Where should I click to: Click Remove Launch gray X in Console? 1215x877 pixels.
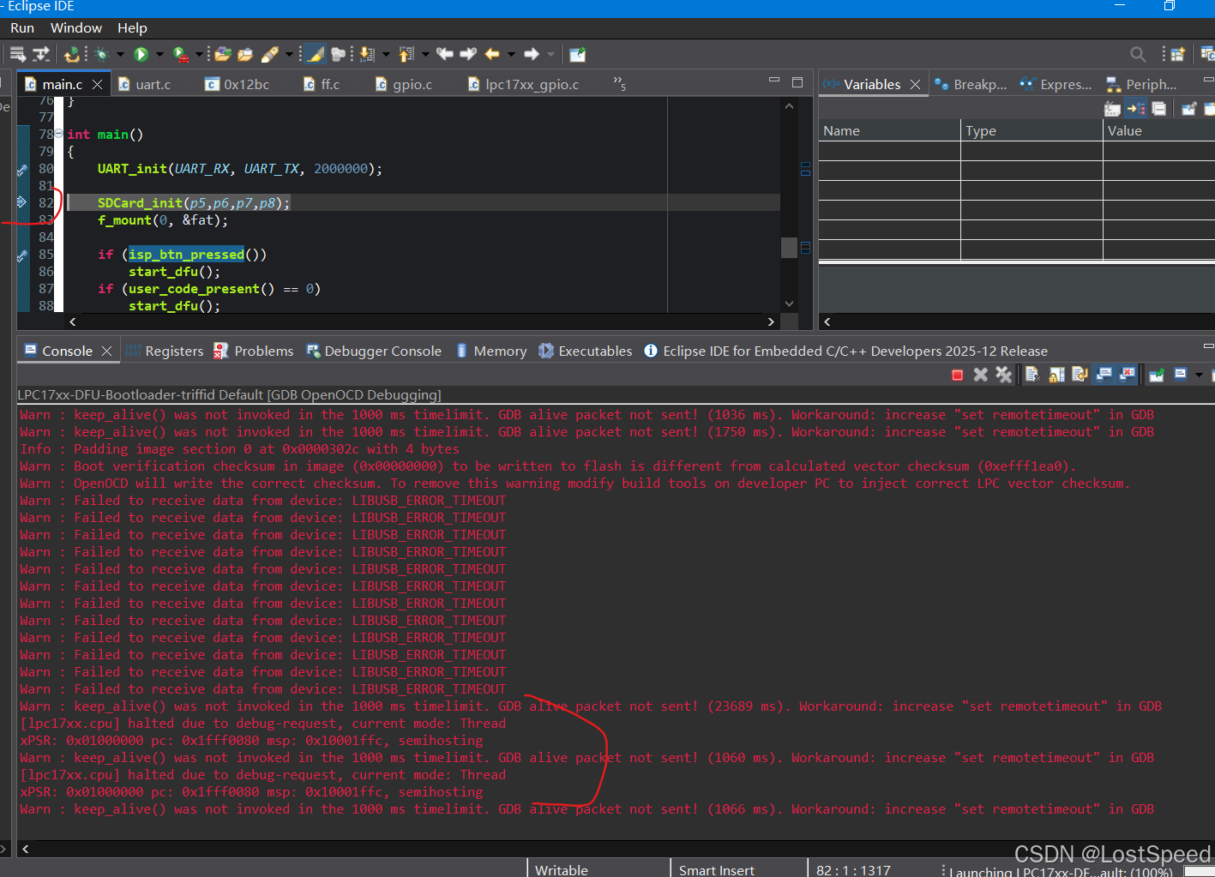pos(981,375)
